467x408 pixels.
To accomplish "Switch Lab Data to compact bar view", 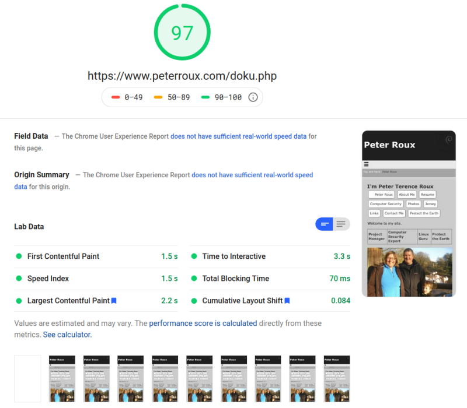I will coord(325,224).
